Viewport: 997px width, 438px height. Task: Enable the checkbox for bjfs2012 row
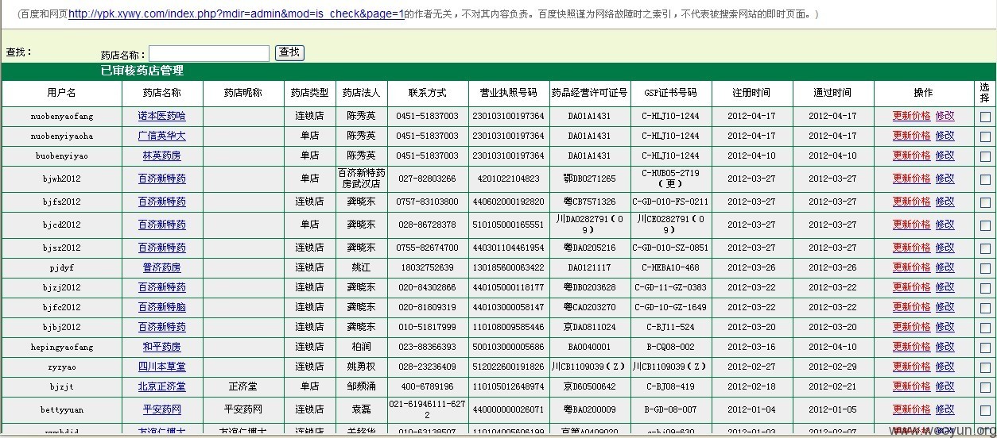[x=985, y=202]
